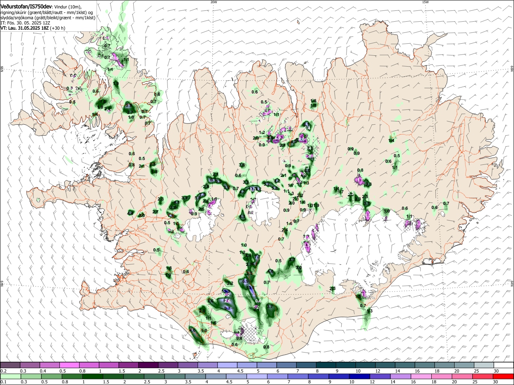Click the '30' label on the upper snow scale
This screenshot has width=514, height=385.
point(496,371)
